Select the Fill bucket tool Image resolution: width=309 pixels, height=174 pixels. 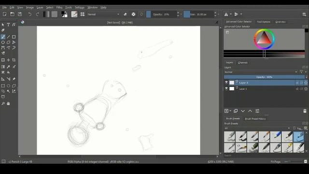click(x=9, y=72)
